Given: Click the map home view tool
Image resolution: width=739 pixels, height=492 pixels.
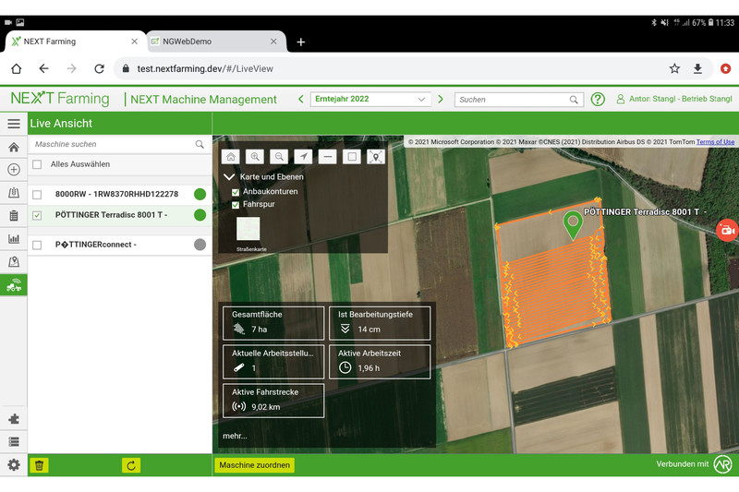Looking at the screenshot, I should pyautogui.click(x=231, y=156).
